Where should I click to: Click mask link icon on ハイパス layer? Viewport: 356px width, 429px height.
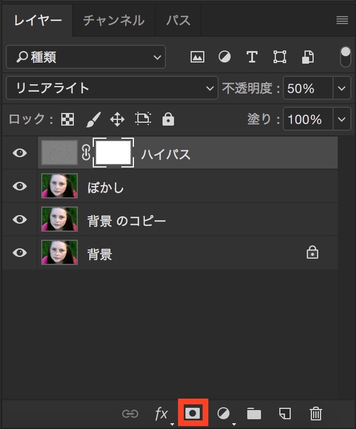(x=86, y=153)
